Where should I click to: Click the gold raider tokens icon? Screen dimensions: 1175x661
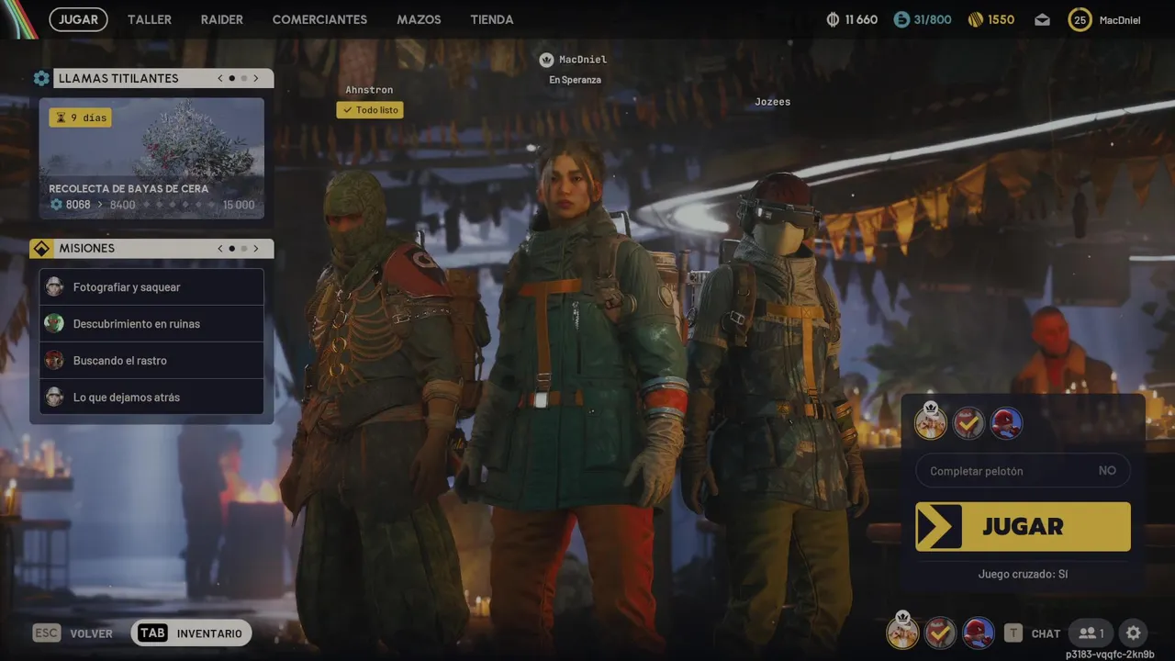tap(976, 19)
